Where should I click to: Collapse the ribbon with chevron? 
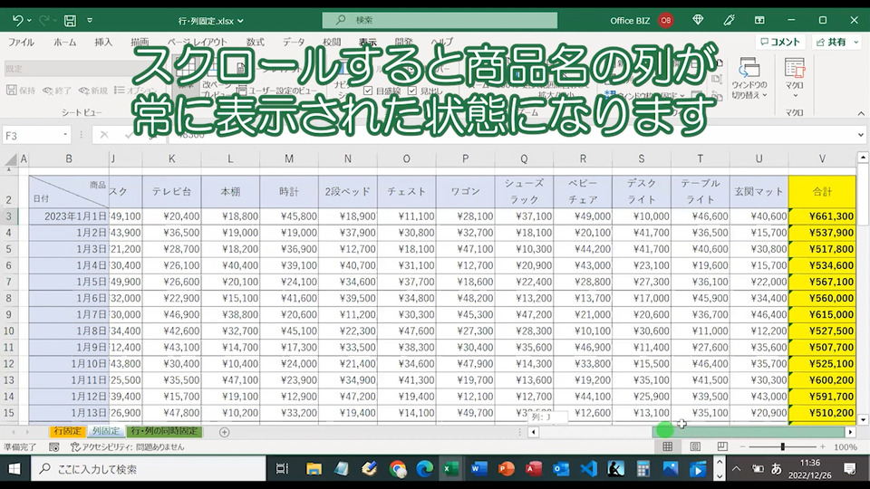(861, 112)
